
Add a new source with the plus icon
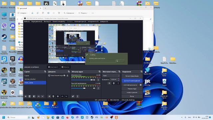pyautogui.click(x=49, y=96)
